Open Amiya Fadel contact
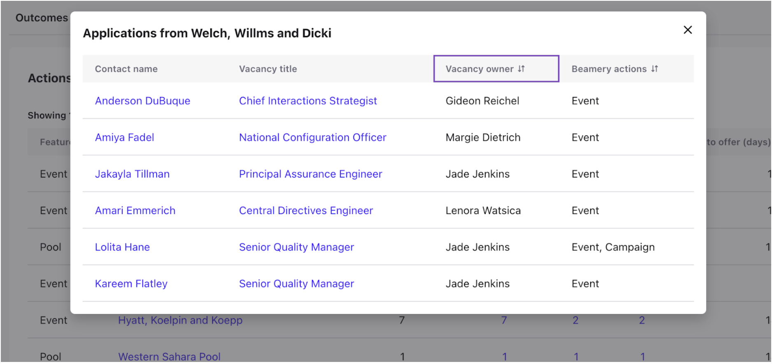The height and width of the screenshot is (364, 772). click(125, 138)
